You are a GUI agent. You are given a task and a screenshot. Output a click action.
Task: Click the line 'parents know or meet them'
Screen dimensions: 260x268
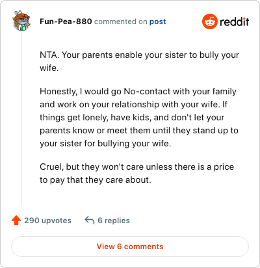pyautogui.click(x=139, y=131)
